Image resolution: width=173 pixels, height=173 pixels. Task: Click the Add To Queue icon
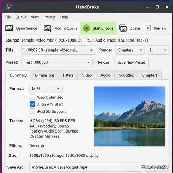[x=47, y=28]
